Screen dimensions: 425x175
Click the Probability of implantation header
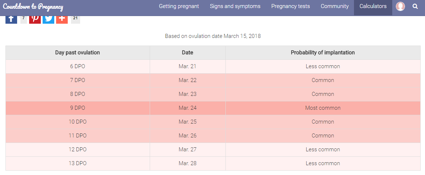[323, 52]
